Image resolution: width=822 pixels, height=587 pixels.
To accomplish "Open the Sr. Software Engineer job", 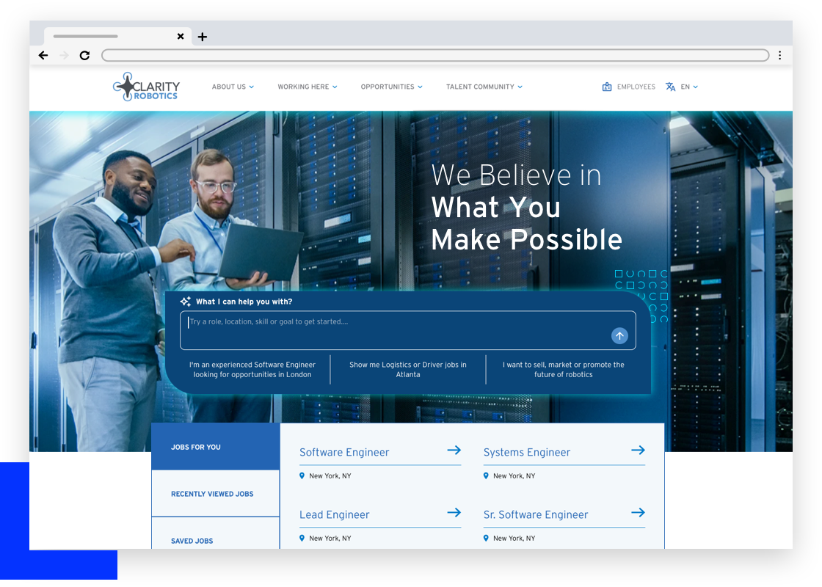I will (536, 514).
